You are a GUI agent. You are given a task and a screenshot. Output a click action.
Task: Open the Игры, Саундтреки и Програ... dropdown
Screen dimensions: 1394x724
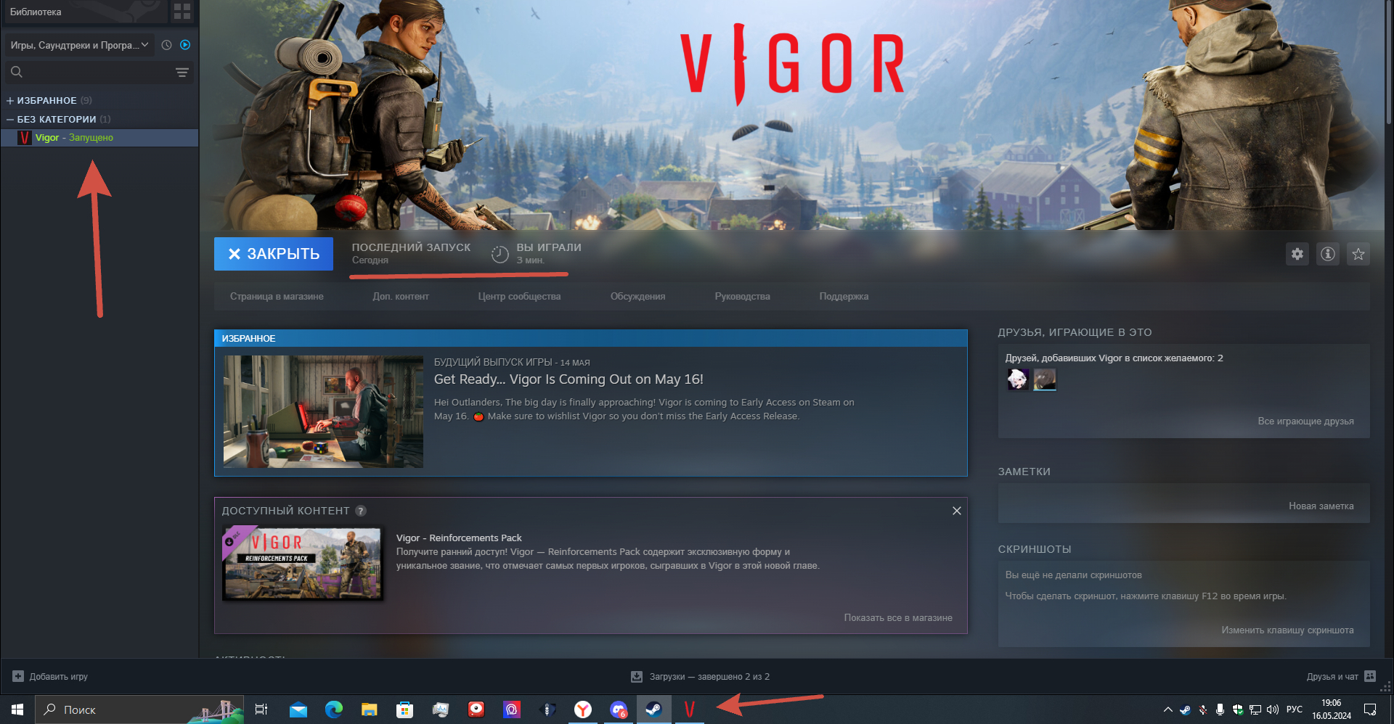click(79, 45)
